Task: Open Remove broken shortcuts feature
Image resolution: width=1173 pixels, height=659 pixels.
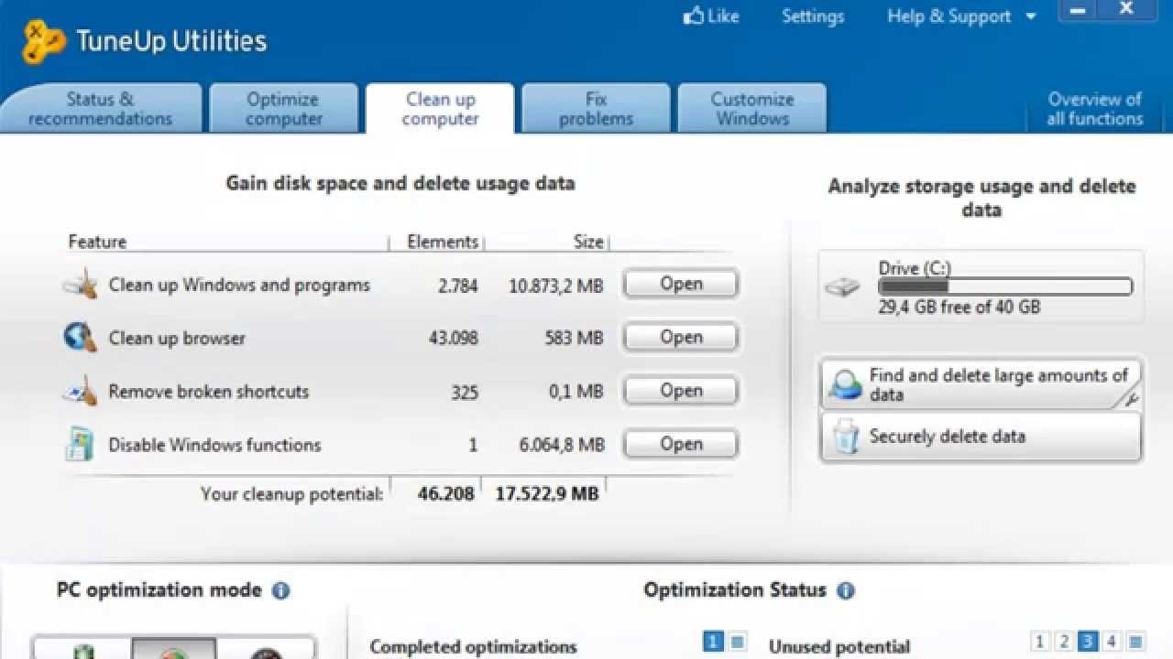Action: click(x=681, y=391)
